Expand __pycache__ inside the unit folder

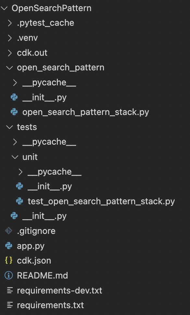click(20, 172)
